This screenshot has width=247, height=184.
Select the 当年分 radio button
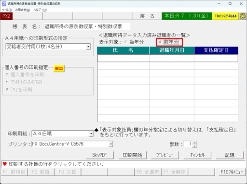point(134,42)
